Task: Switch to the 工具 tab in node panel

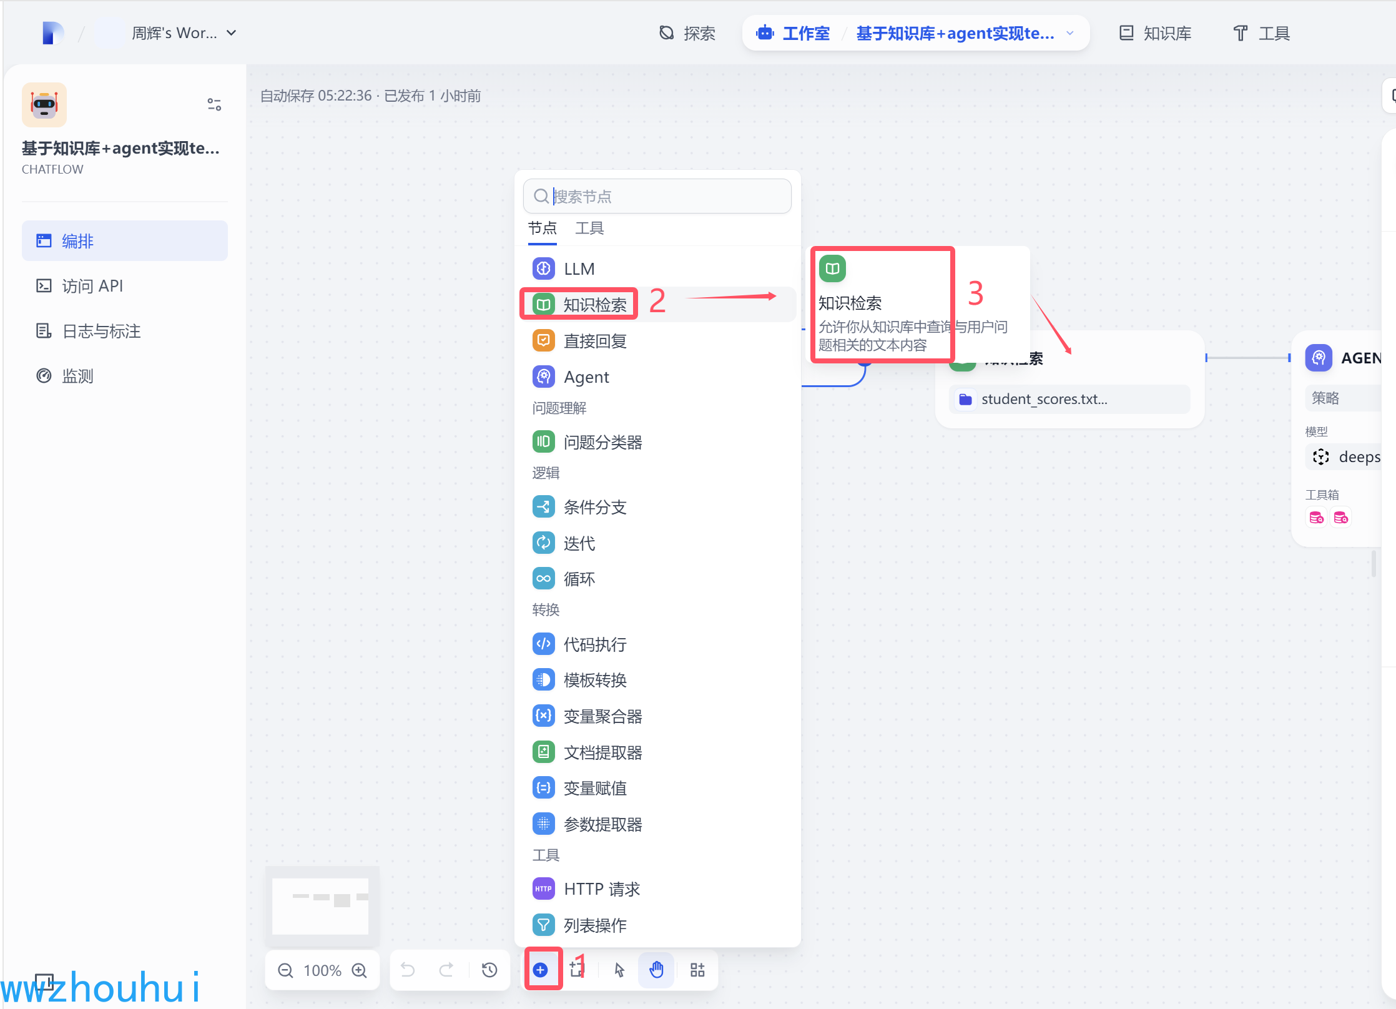Action: click(x=589, y=228)
